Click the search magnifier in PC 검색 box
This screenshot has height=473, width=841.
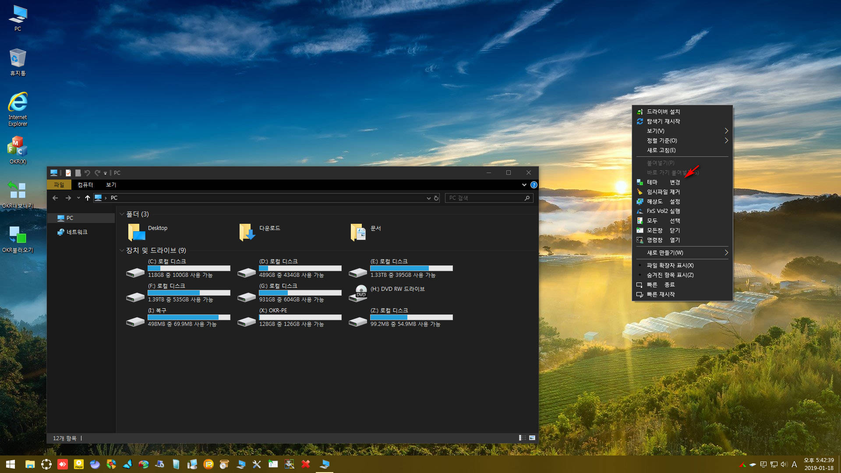pyautogui.click(x=527, y=198)
